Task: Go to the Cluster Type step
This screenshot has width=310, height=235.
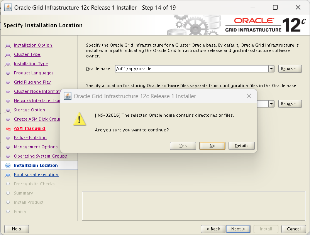Action: coord(27,54)
